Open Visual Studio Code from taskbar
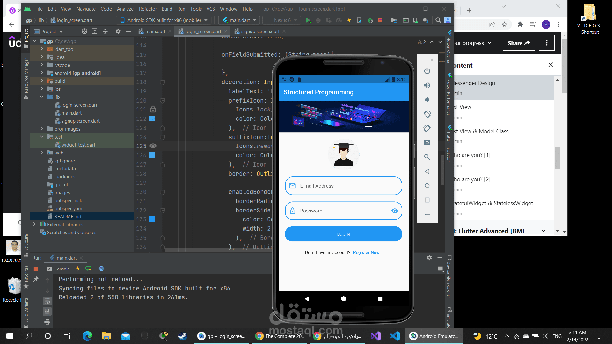The width and height of the screenshot is (612, 344). pos(395,336)
